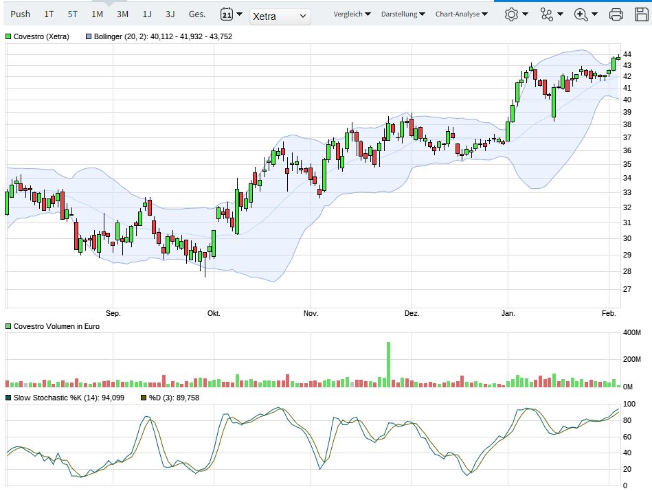Open the calendar date range picker

(x=231, y=14)
